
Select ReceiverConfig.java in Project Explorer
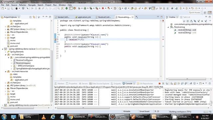[24, 60]
